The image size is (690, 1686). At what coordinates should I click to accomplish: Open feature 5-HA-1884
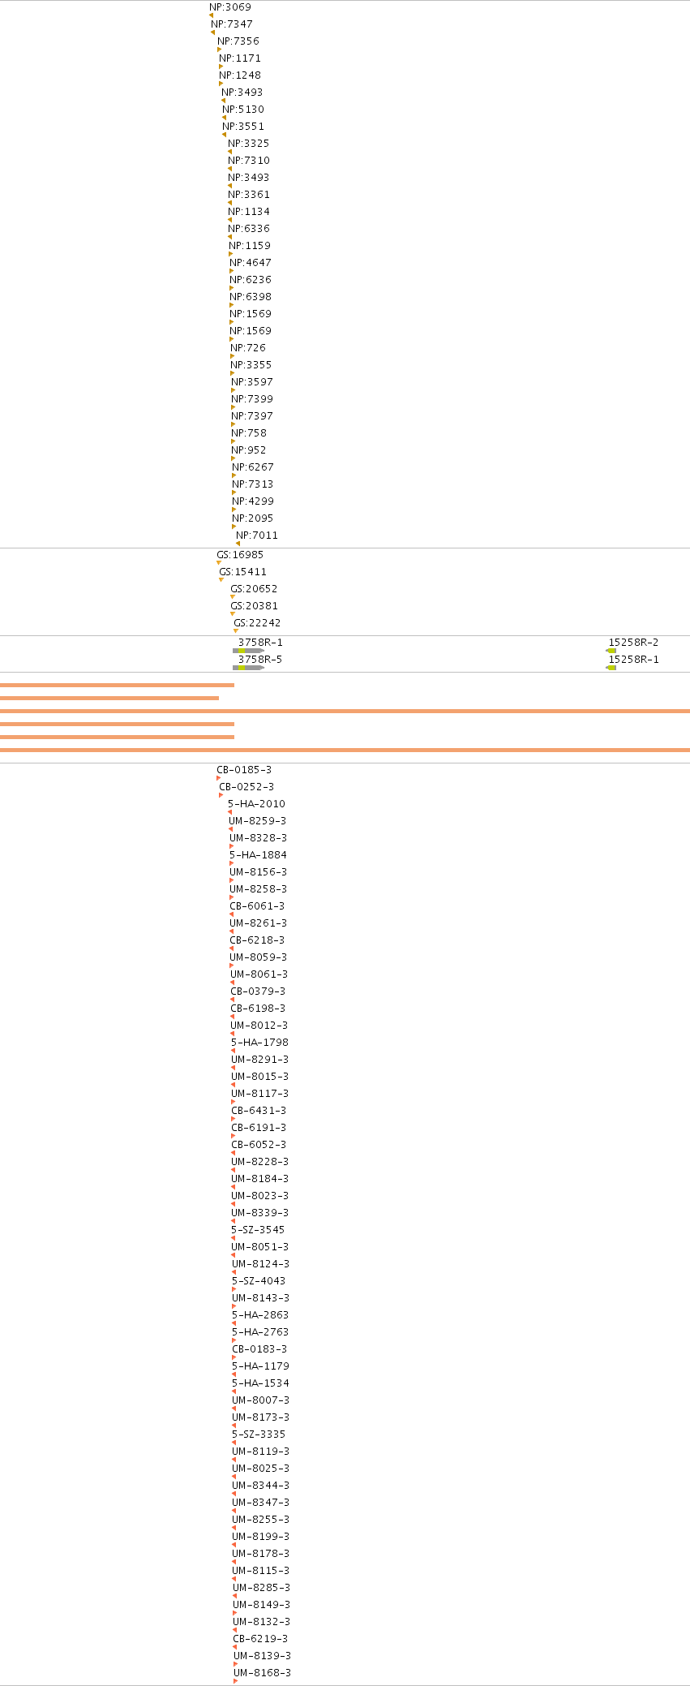pos(258,855)
